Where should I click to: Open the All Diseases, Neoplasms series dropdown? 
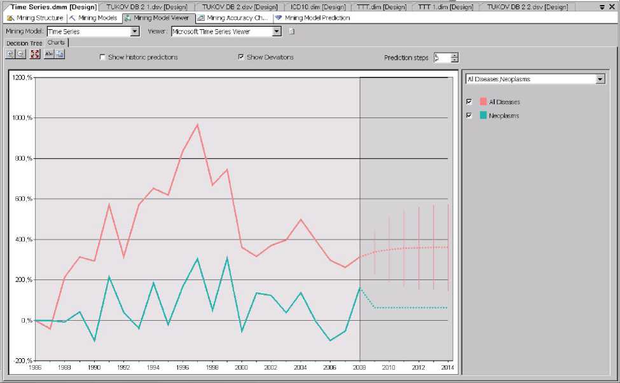pyautogui.click(x=600, y=79)
